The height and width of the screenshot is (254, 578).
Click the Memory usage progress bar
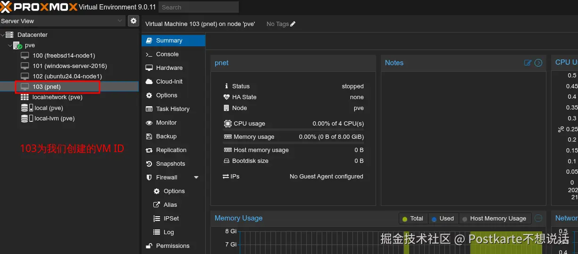tap(293, 142)
